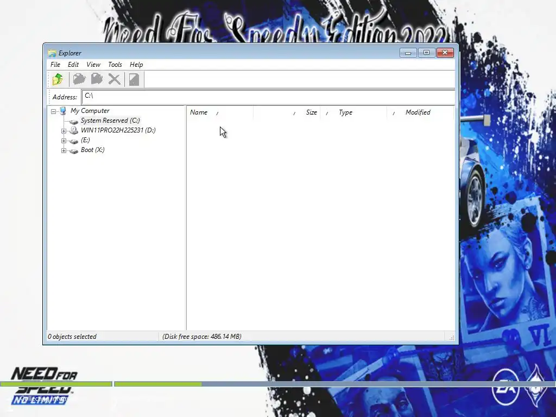The width and height of the screenshot is (556, 417).
Task: Open the Help menu
Action: 136,65
